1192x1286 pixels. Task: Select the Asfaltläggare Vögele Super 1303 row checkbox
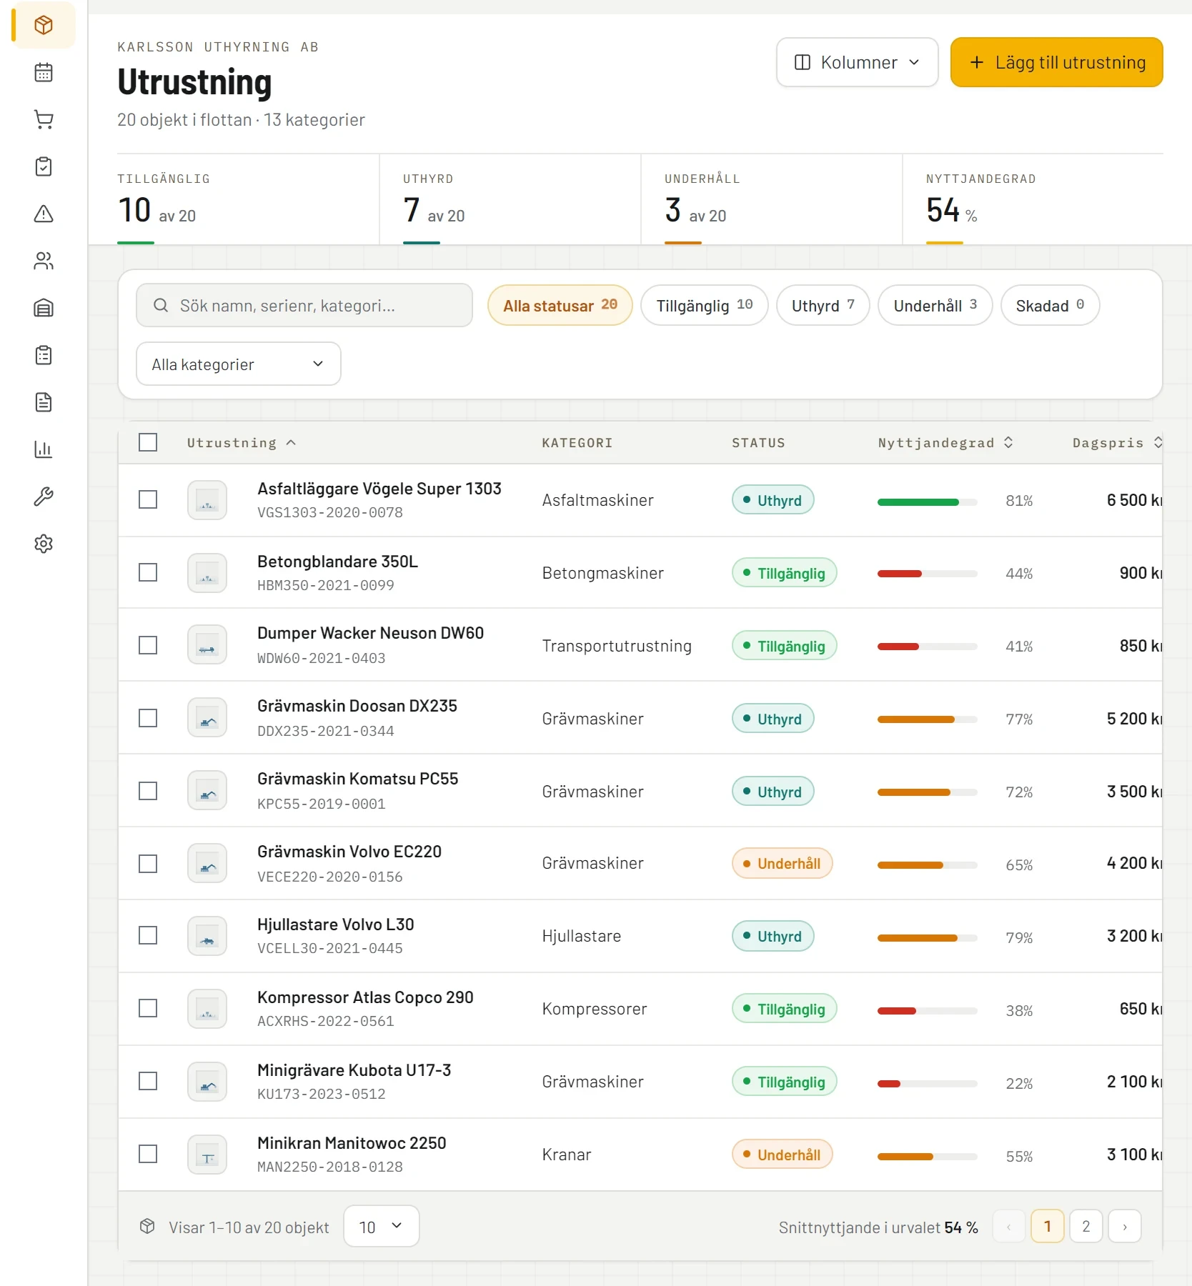click(x=148, y=499)
